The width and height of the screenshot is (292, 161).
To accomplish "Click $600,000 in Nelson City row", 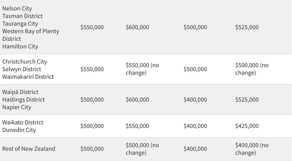I will [x=137, y=27].
